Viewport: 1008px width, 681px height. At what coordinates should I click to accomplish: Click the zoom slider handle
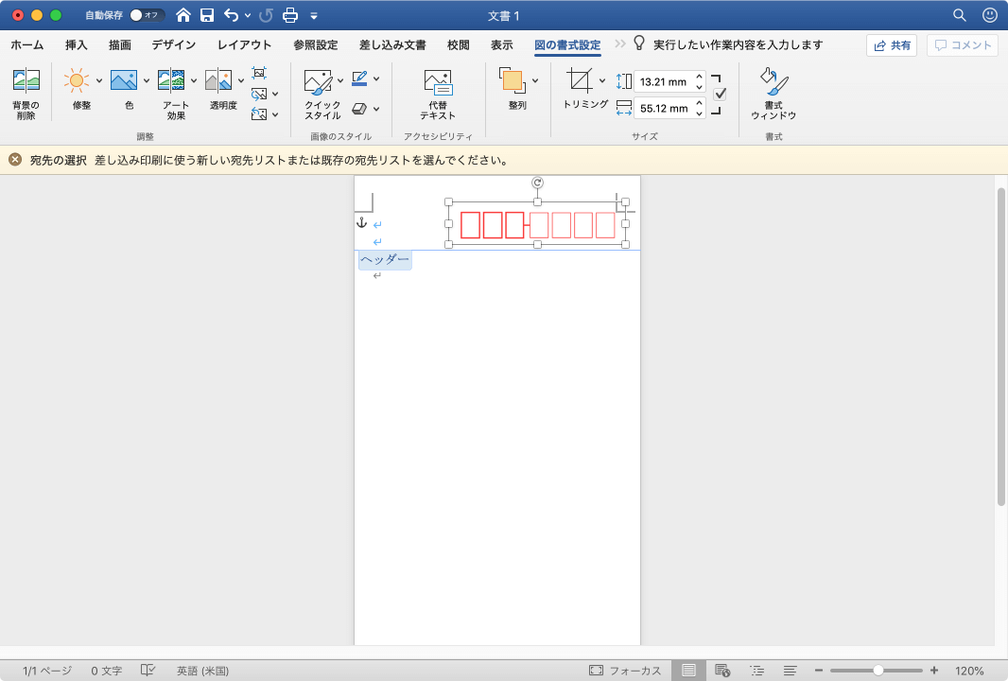[878, 670]
